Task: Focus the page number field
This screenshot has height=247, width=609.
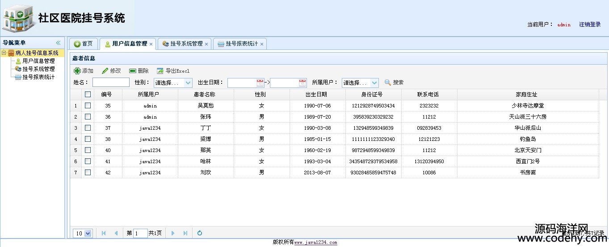Action: (x=140, y=233)
